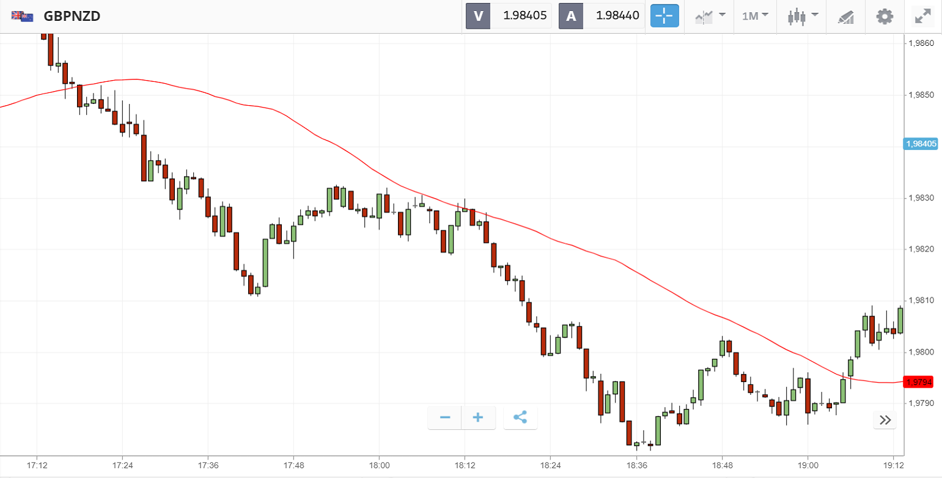
Task: Click the blue 1,98405 current price label
Action: point(921,144)
